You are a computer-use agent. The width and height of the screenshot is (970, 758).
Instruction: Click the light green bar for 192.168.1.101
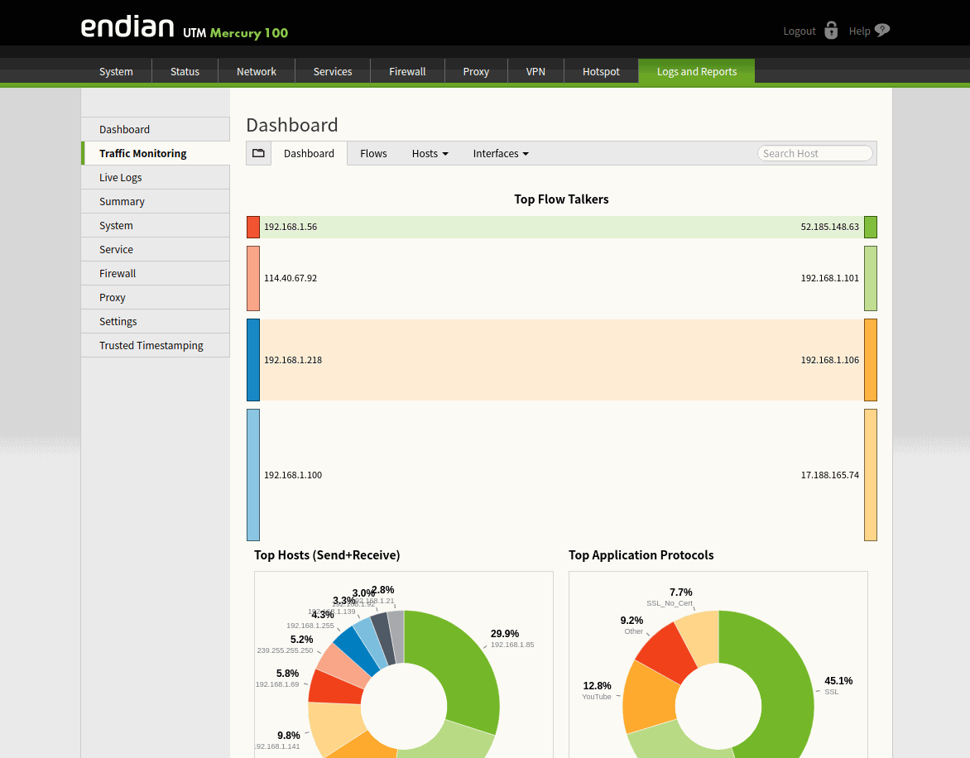point(871,278)
